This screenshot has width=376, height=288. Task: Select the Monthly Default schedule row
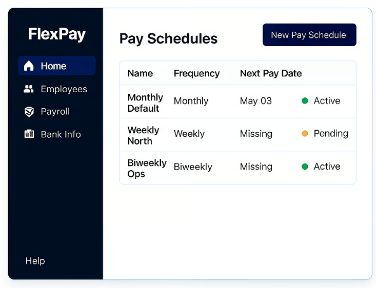[x=145, y=102]
